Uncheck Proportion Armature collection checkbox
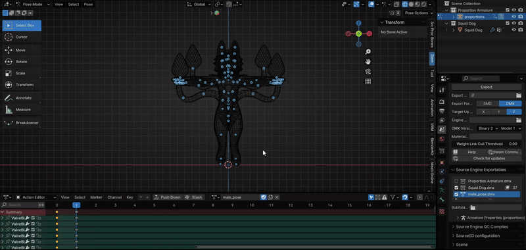The image size is (526, 250). tap(508, 10)
